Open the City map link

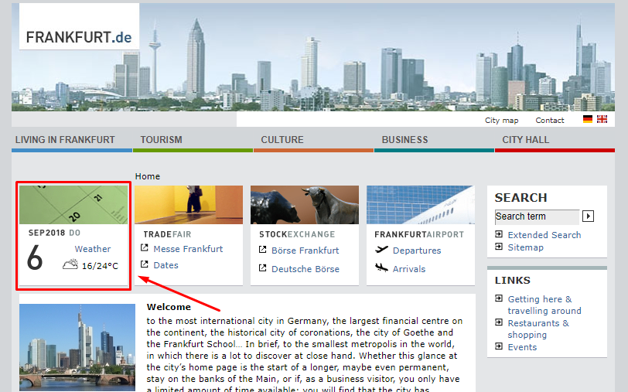501,121
